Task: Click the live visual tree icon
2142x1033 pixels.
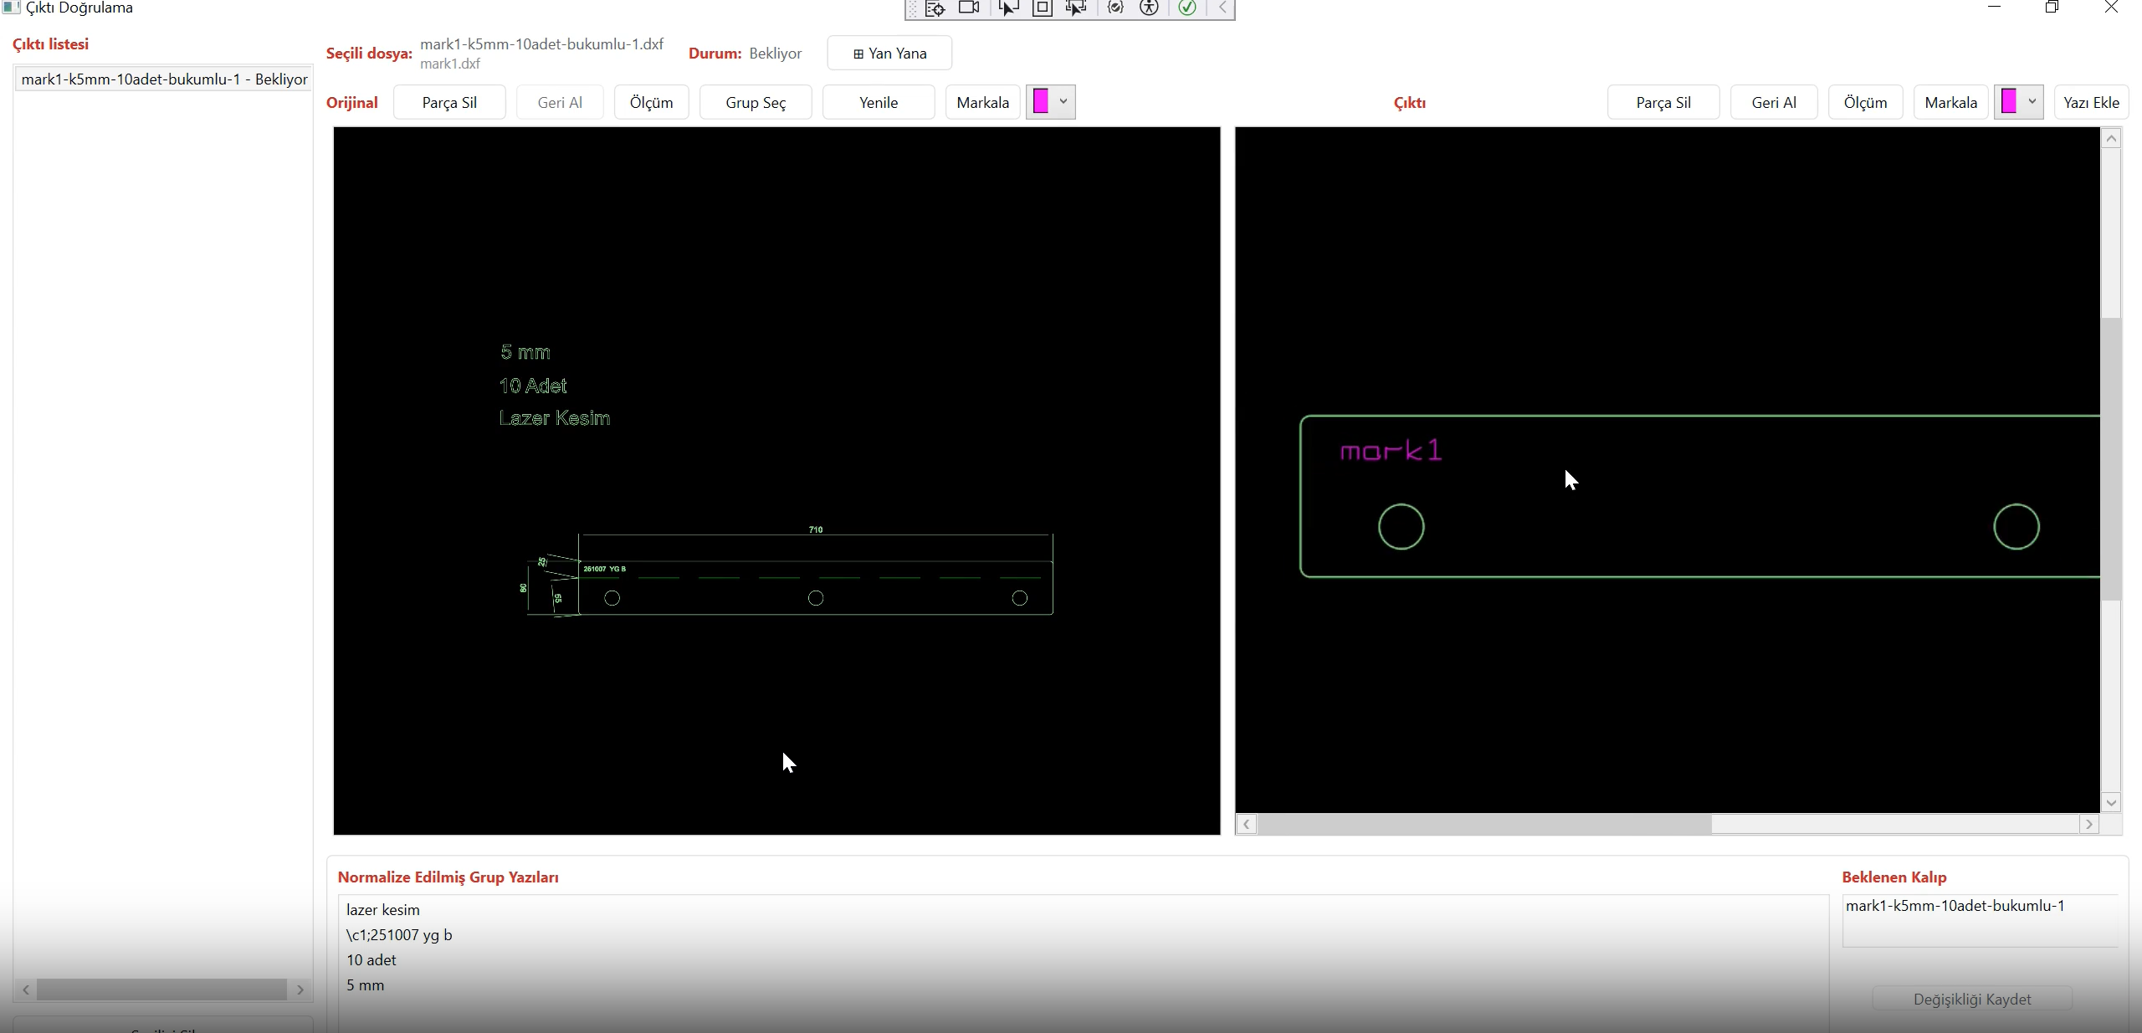Action: coord(935,8)
